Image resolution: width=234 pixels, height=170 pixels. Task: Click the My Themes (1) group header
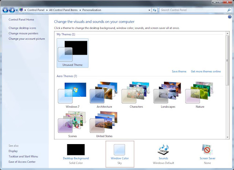coord(66,34)
